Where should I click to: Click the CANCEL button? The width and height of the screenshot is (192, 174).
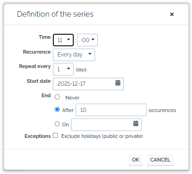coord(160,160)
